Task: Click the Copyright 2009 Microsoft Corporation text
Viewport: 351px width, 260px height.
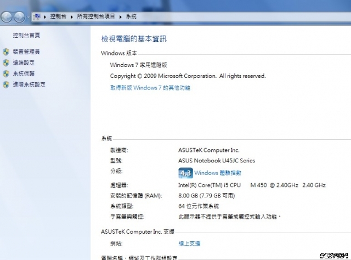Action: (x=188, y=76)
